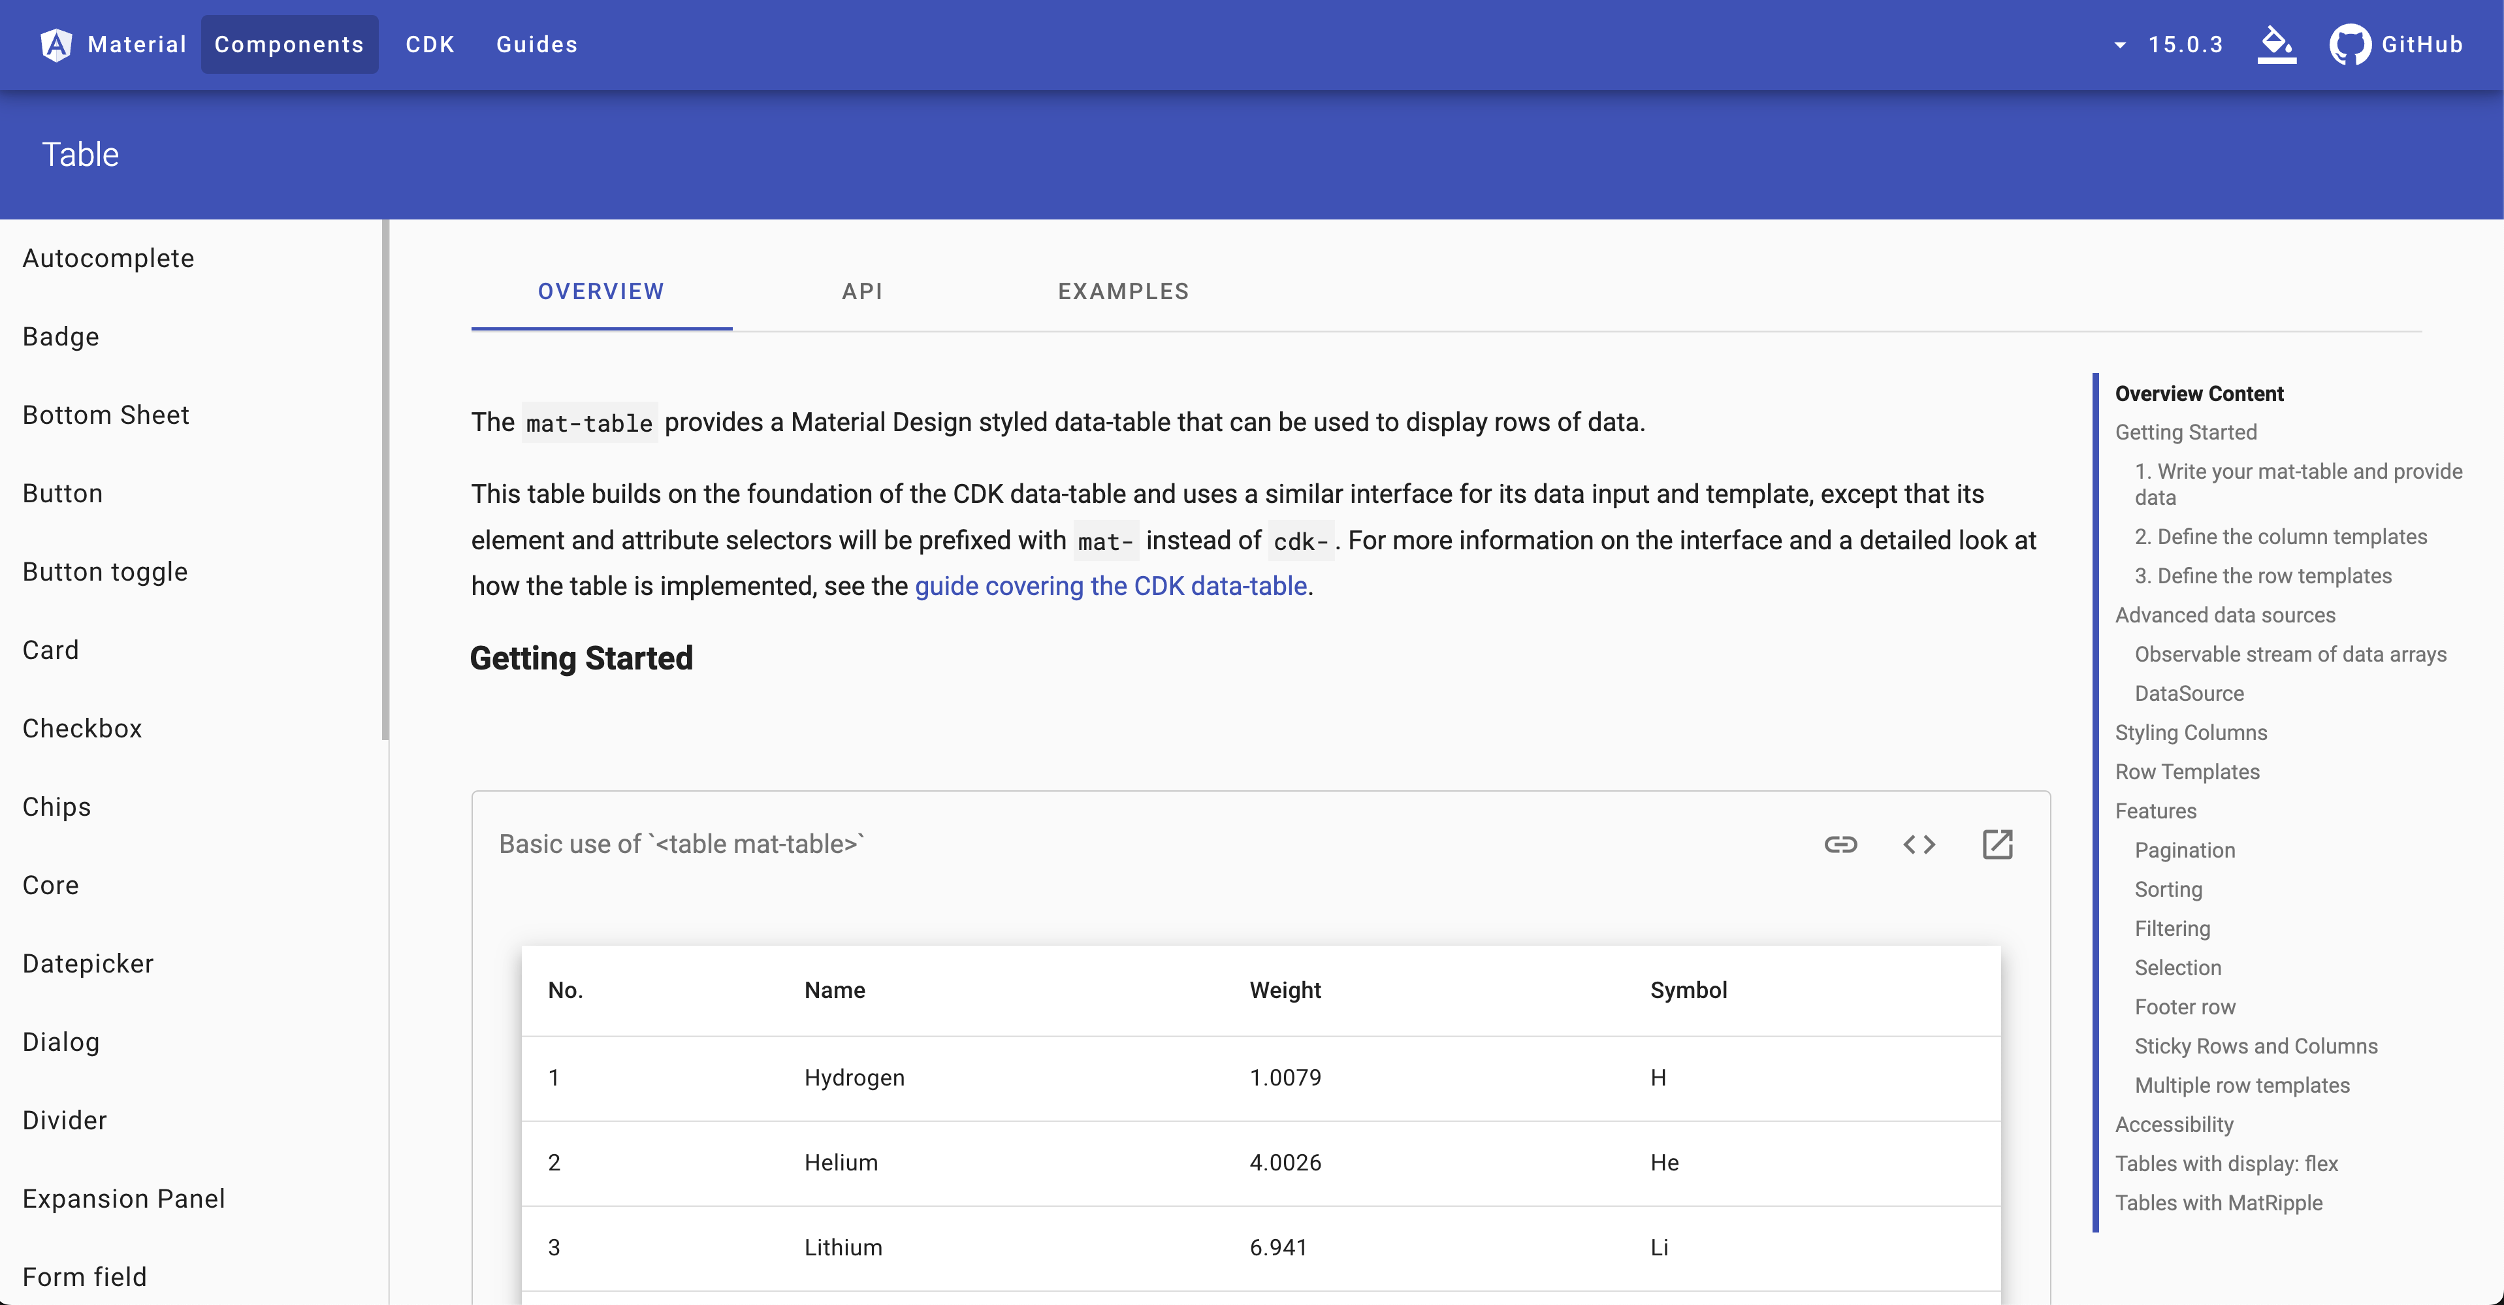This screenshot has height=1305, width=2504.
Task: Open the table example in StackBlitz
Action: point(1997,844)
